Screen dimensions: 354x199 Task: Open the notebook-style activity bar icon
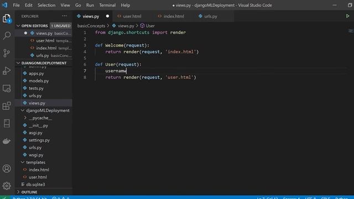click(7, 123)
